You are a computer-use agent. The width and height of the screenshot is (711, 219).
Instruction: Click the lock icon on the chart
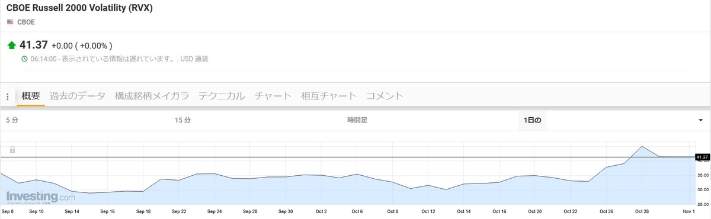[x=12, y=150]
